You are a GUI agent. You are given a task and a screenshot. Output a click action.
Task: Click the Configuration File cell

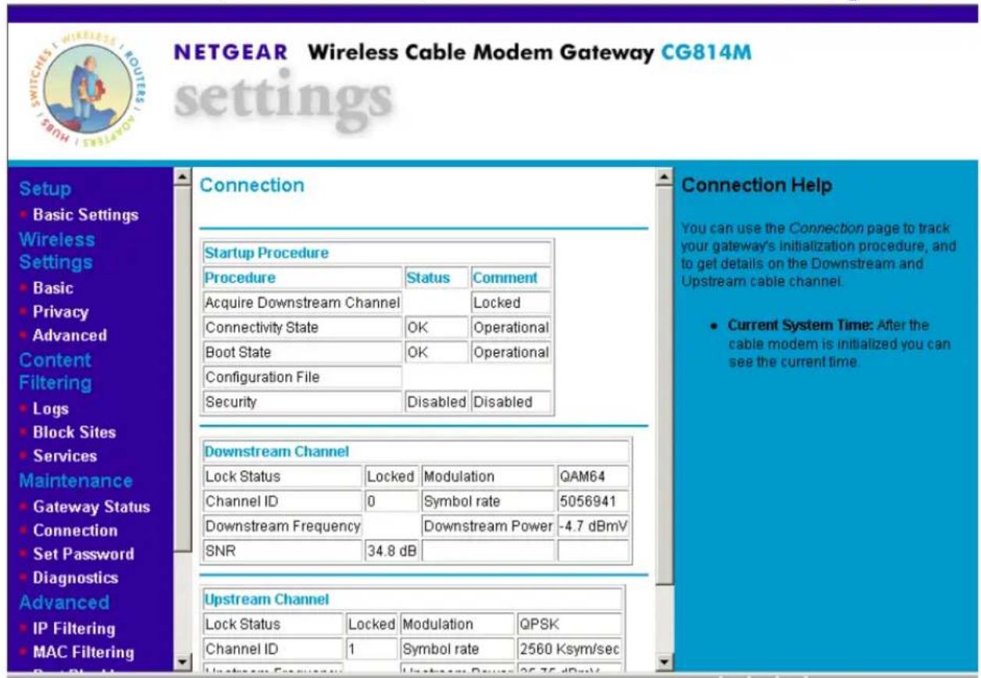coord(301,377)
